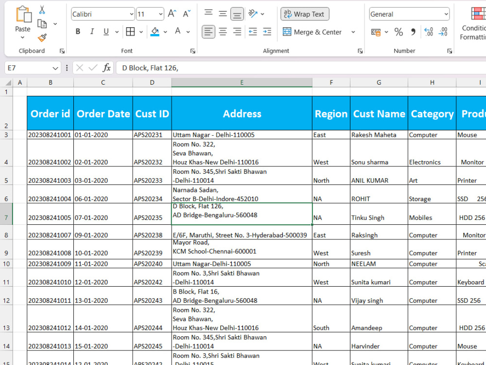This screenshot has width=486, height=365.
Task: Open the underline style dropdown arrow
Action: tap(117, 32)
